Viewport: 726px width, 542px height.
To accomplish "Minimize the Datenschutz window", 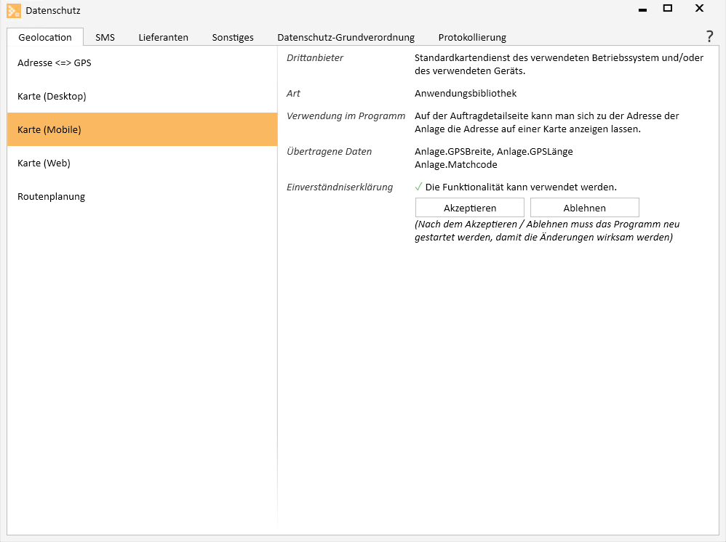I will point(642,10).
